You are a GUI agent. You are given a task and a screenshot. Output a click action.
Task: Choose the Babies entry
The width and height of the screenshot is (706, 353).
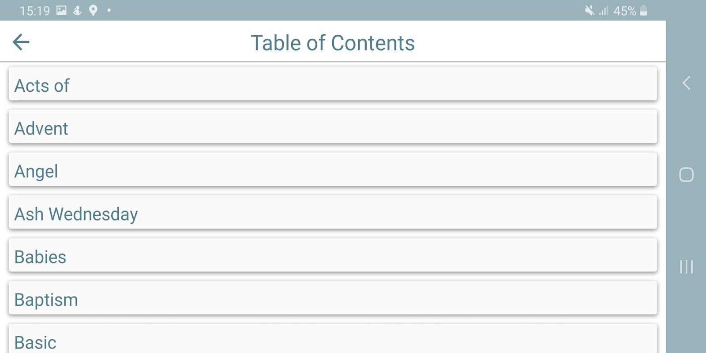point(333,255)
